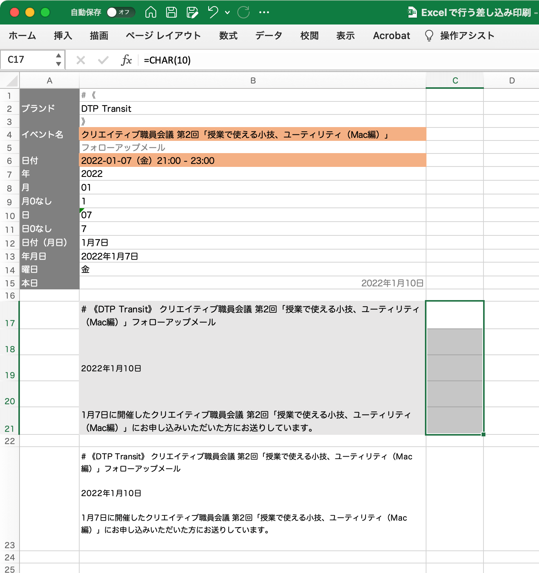Viewport: 539px width, 573px height.
Task: Click the フォローアップメール cell
Action: 253,147
